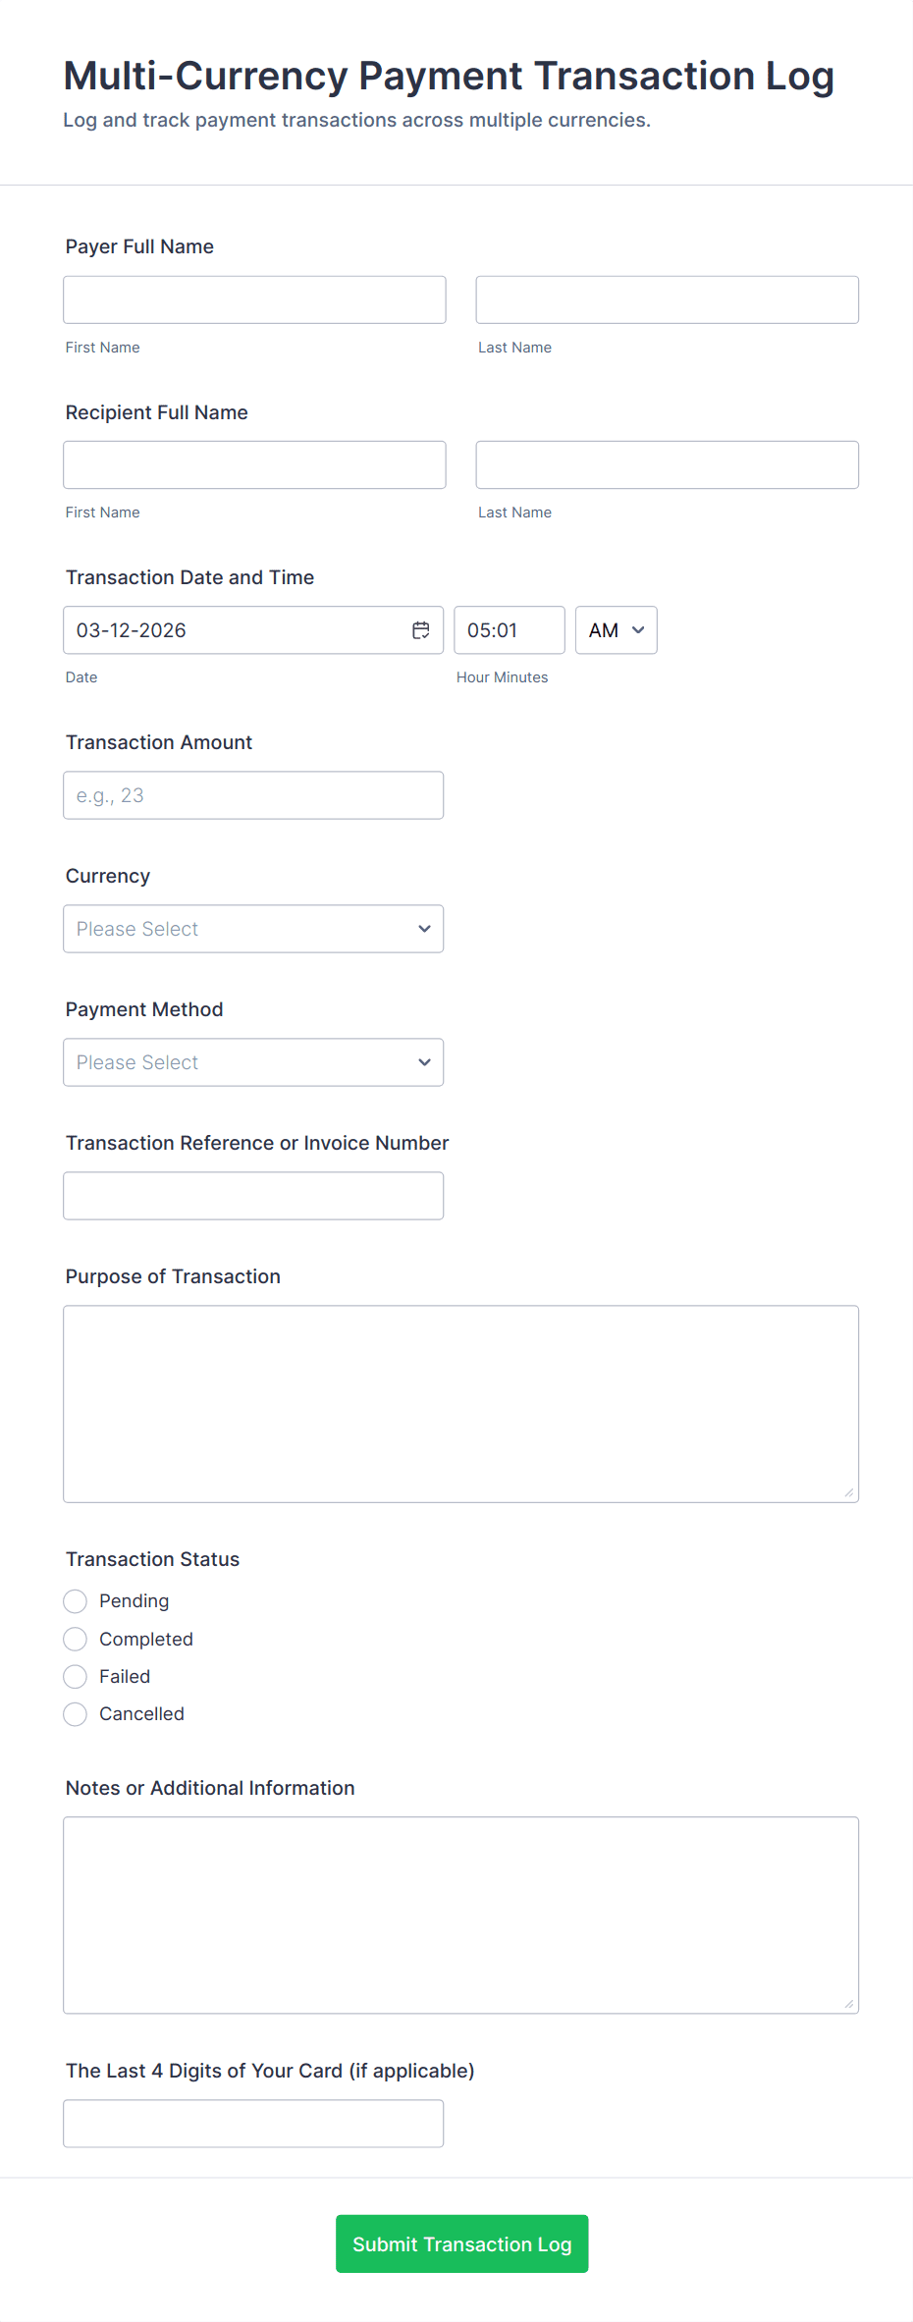The width and height of the screenshot is (913, 2322).
Task: Open the Currency dropdown
Action: [x=253, y=929]
